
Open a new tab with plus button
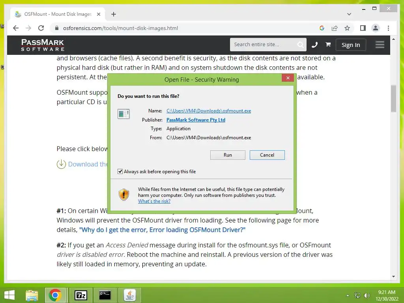114,14
